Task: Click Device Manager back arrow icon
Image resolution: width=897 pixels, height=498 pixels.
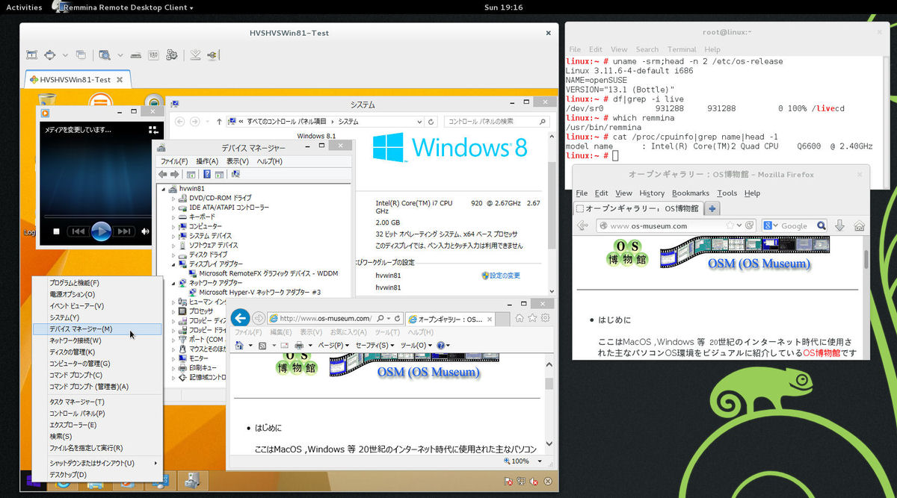Action: (x=164, y=175)
